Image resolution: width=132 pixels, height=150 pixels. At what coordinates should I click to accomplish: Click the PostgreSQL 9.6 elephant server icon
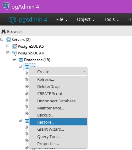(x=15, y=53)
